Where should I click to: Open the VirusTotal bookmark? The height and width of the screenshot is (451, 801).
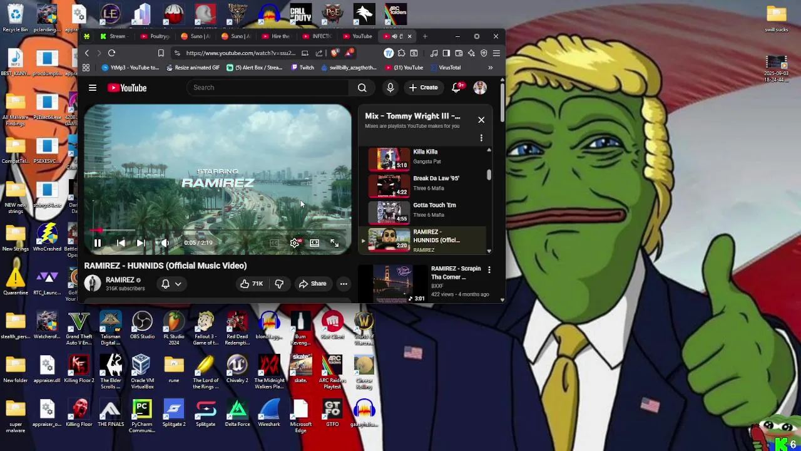pyautogui.click(x=446, y=68)
